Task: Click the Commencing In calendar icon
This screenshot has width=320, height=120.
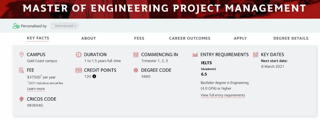Action: [136, 55]
